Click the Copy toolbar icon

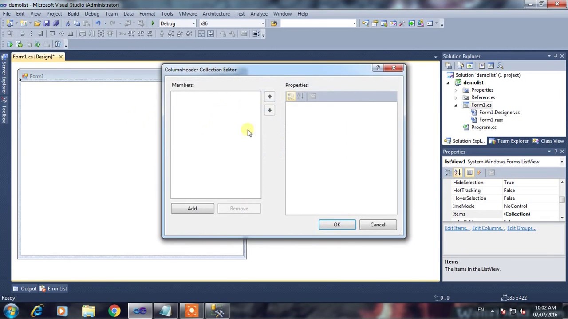pos(77,23)
